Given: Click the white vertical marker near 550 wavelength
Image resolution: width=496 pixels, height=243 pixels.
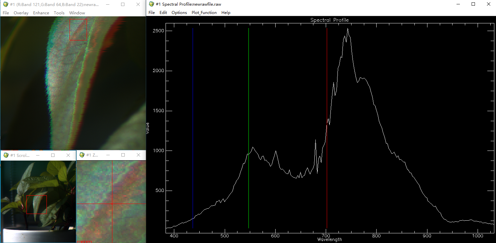Looking at the screenshot, I should coord(249,128).
